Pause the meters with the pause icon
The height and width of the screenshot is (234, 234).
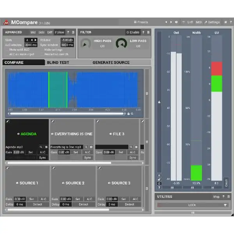click(159, 175)
